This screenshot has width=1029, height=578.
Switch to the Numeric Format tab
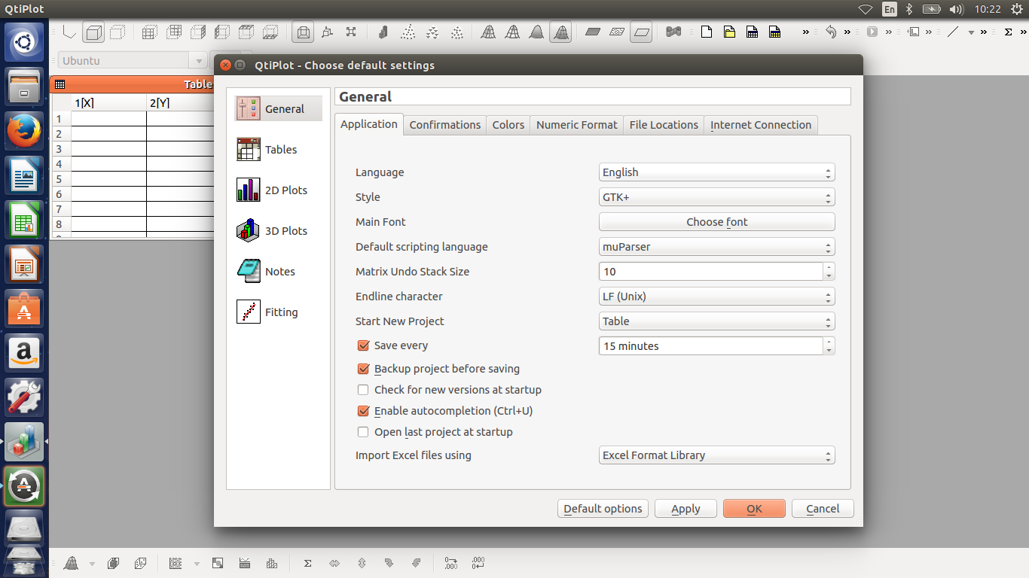[x=577, y=125]
